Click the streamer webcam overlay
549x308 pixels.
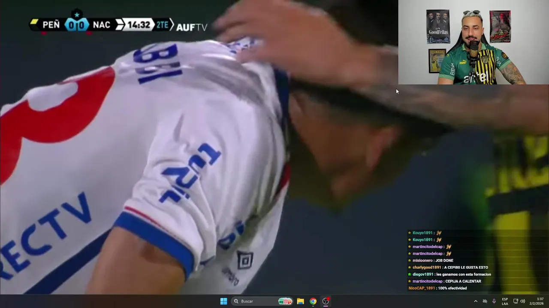pos(474,42)
